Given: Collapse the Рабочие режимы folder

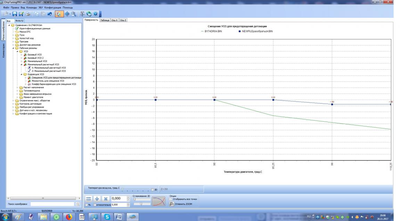Looking at the screenshot, I should [13, 48].
